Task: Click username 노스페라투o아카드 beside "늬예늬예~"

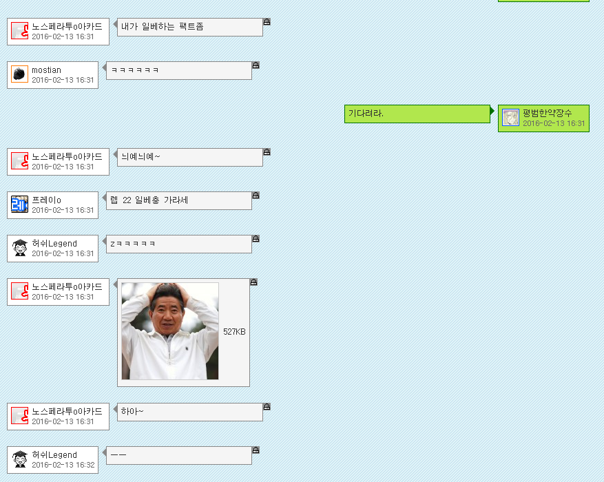Action: point(67,157)
